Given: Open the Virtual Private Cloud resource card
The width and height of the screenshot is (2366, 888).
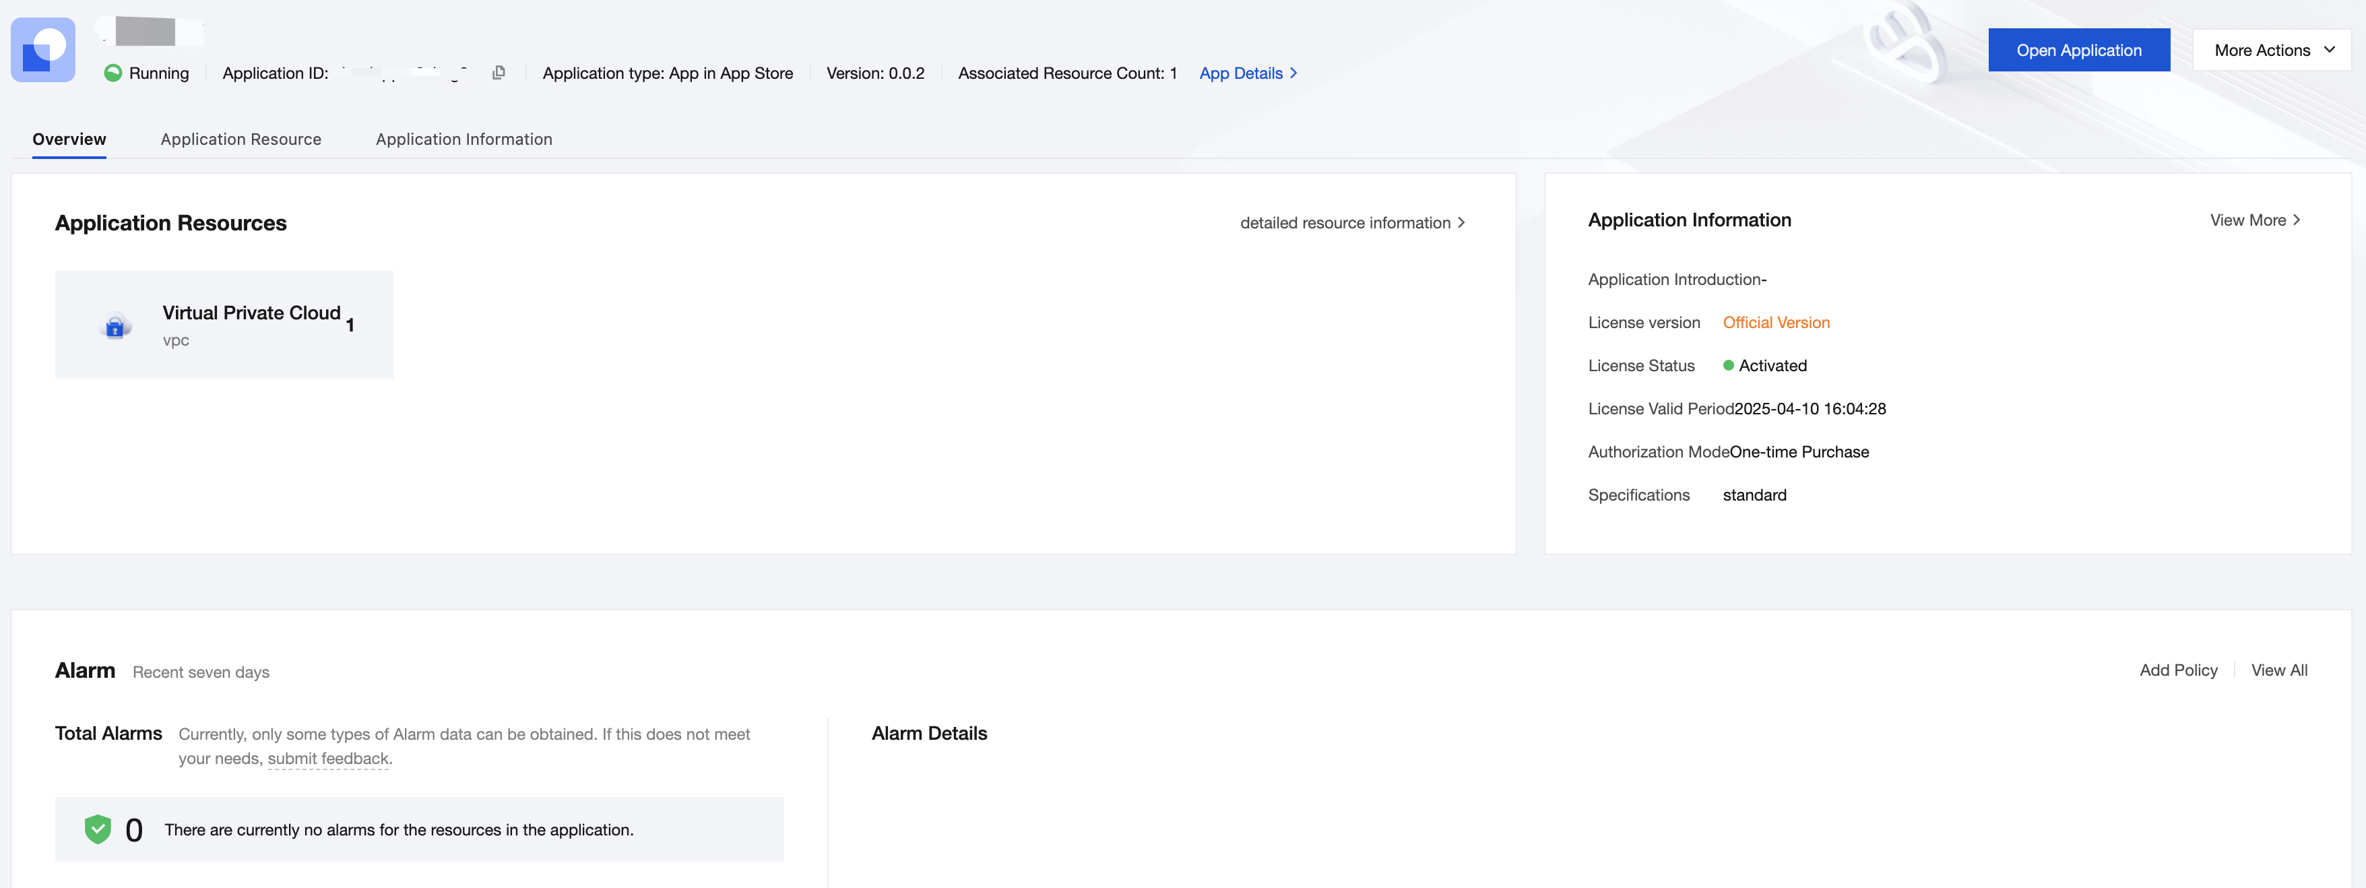Looking at the screenshot, I should point(224,324).
